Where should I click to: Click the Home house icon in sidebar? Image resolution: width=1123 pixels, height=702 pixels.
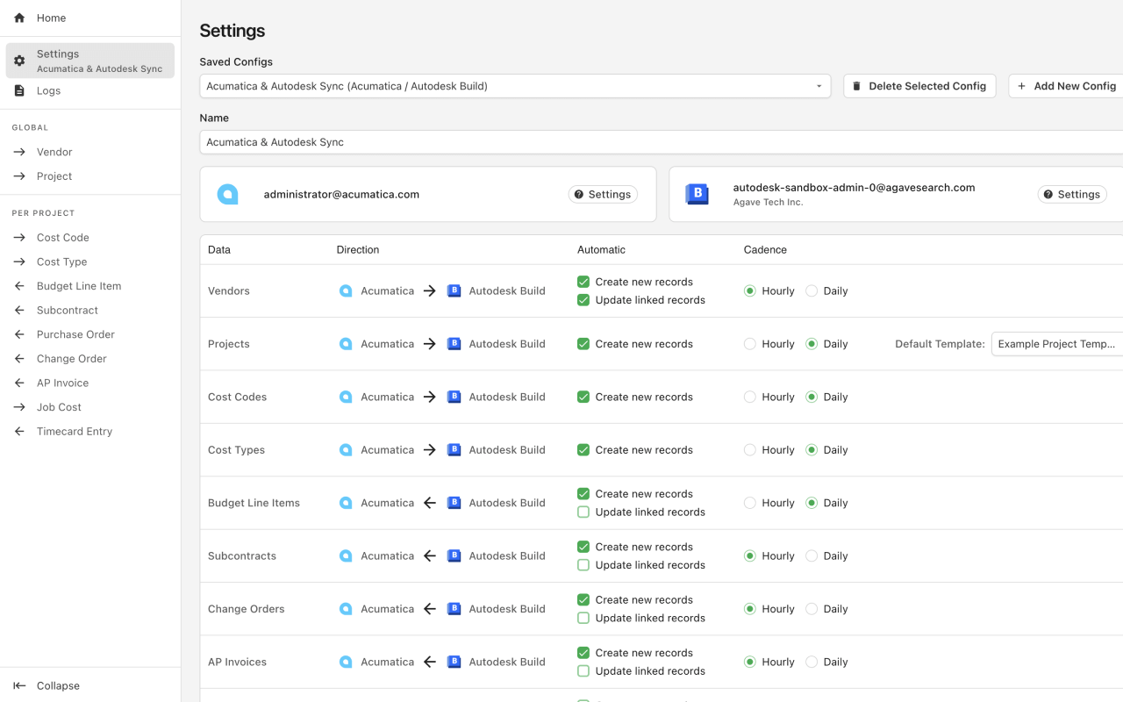click(19, 18)
